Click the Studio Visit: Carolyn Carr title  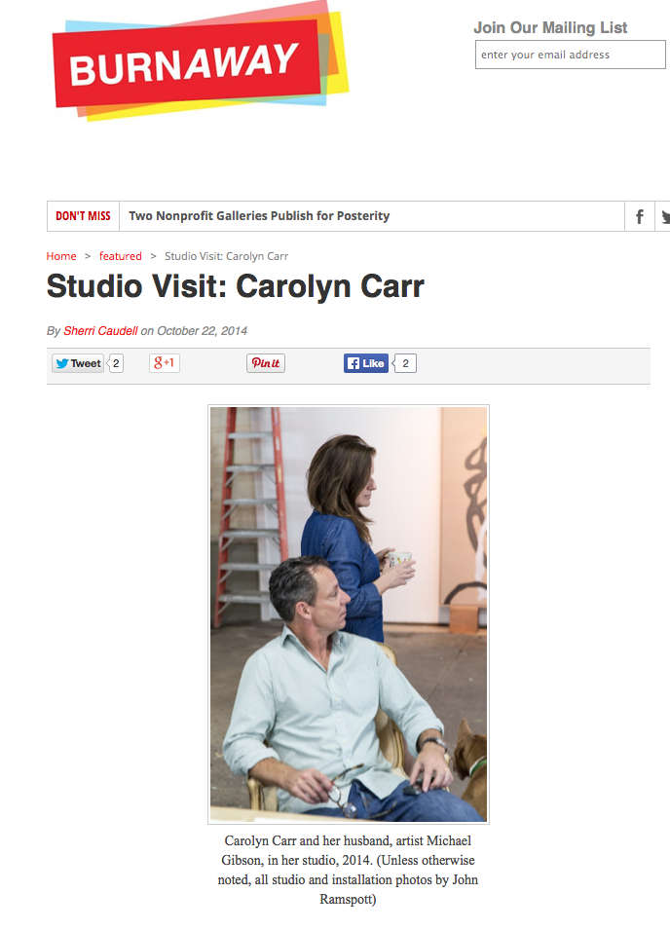(236, 286)
